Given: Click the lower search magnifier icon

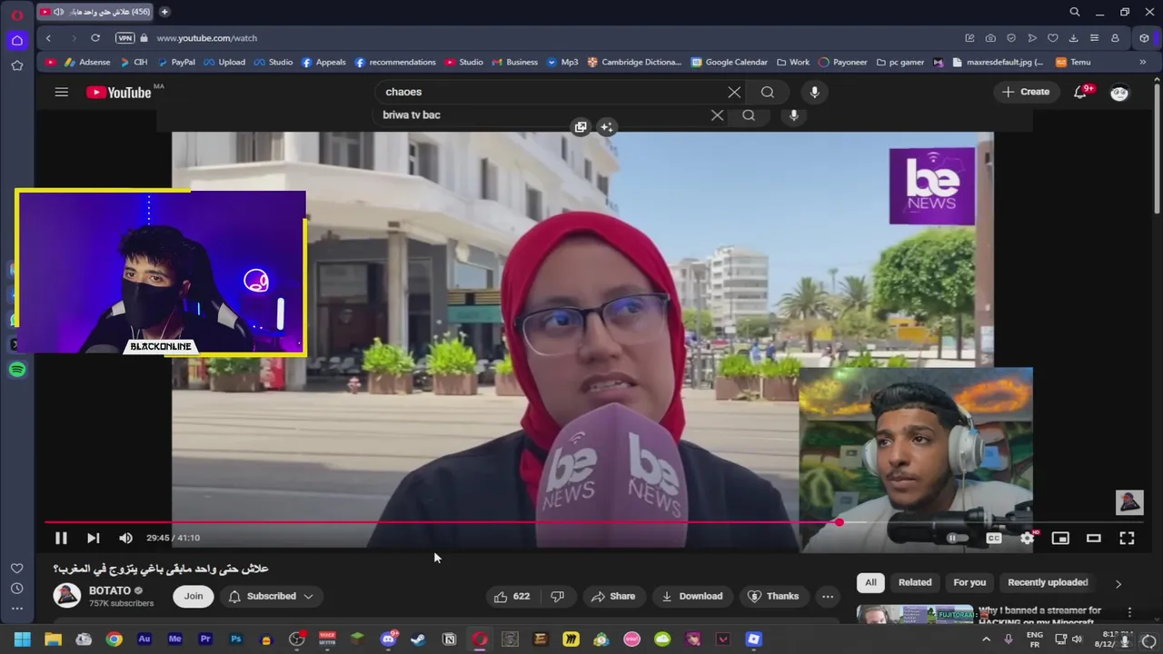Looking at the screenshot, I should coord(749,115).
